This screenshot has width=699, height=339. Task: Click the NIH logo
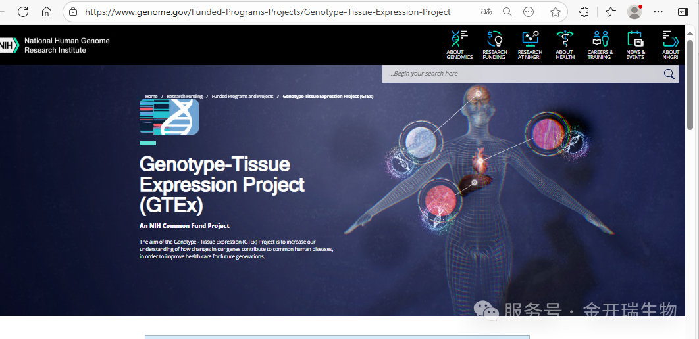click(9, 45)
